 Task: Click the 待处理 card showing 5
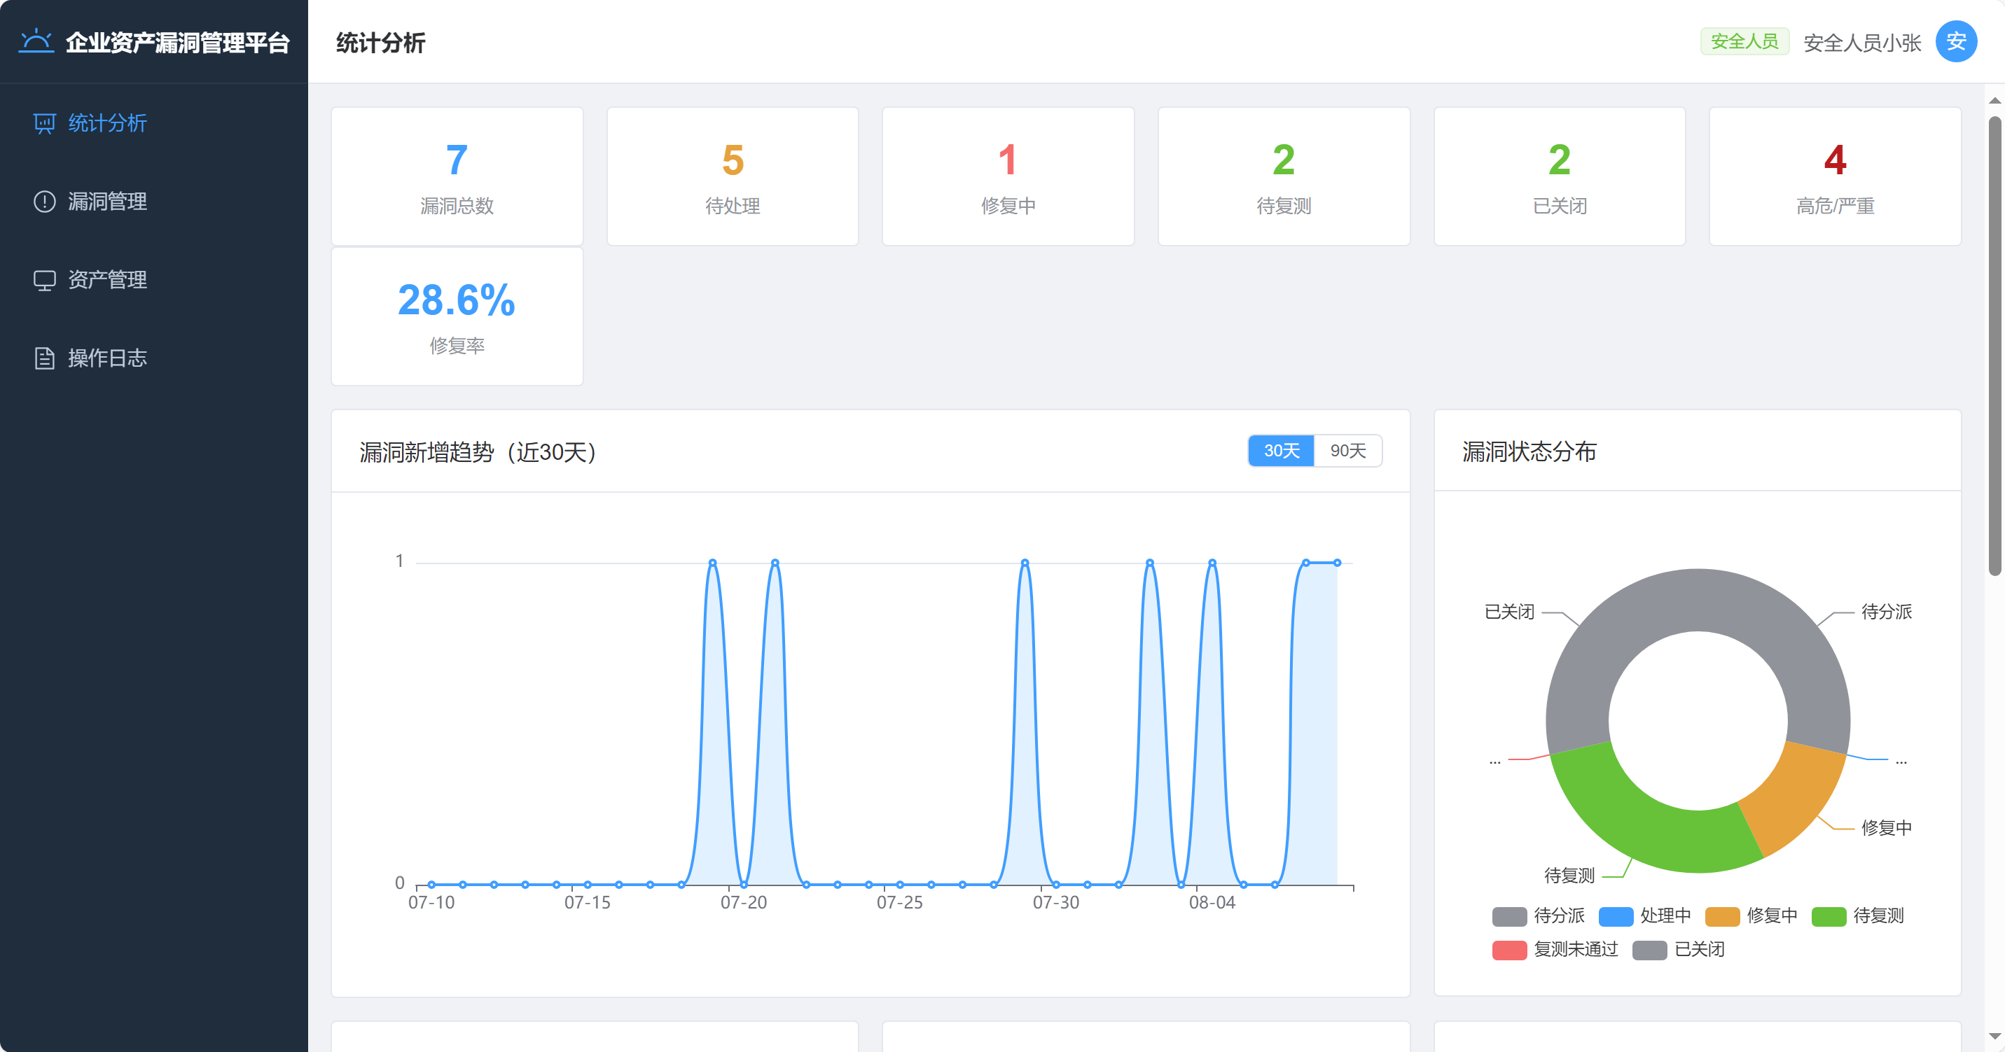coord(733,176)
